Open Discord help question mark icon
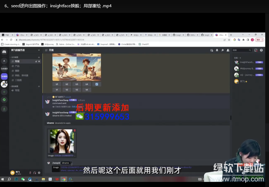 tap(261, 50)
